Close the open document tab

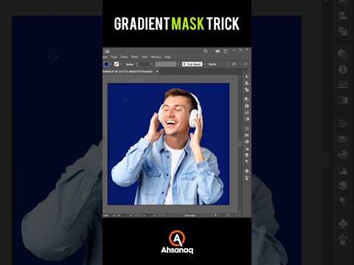pos(157,71)
